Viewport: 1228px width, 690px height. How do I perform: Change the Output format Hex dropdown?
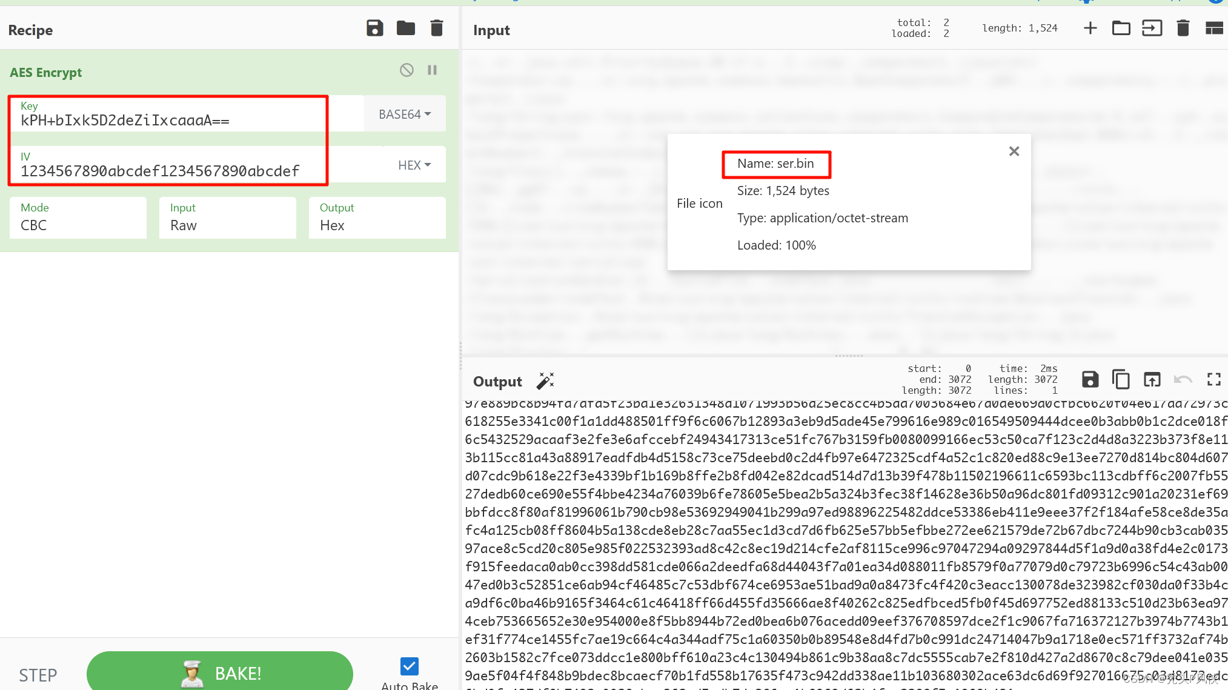pos(377,217)
